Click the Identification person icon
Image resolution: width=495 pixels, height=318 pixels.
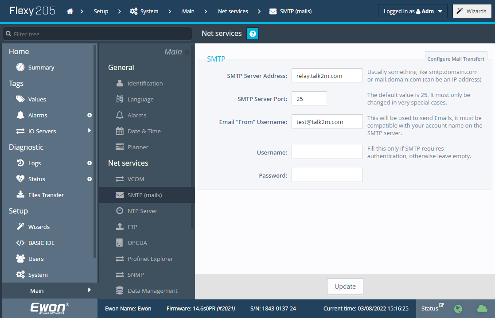(x=120, y=83)
